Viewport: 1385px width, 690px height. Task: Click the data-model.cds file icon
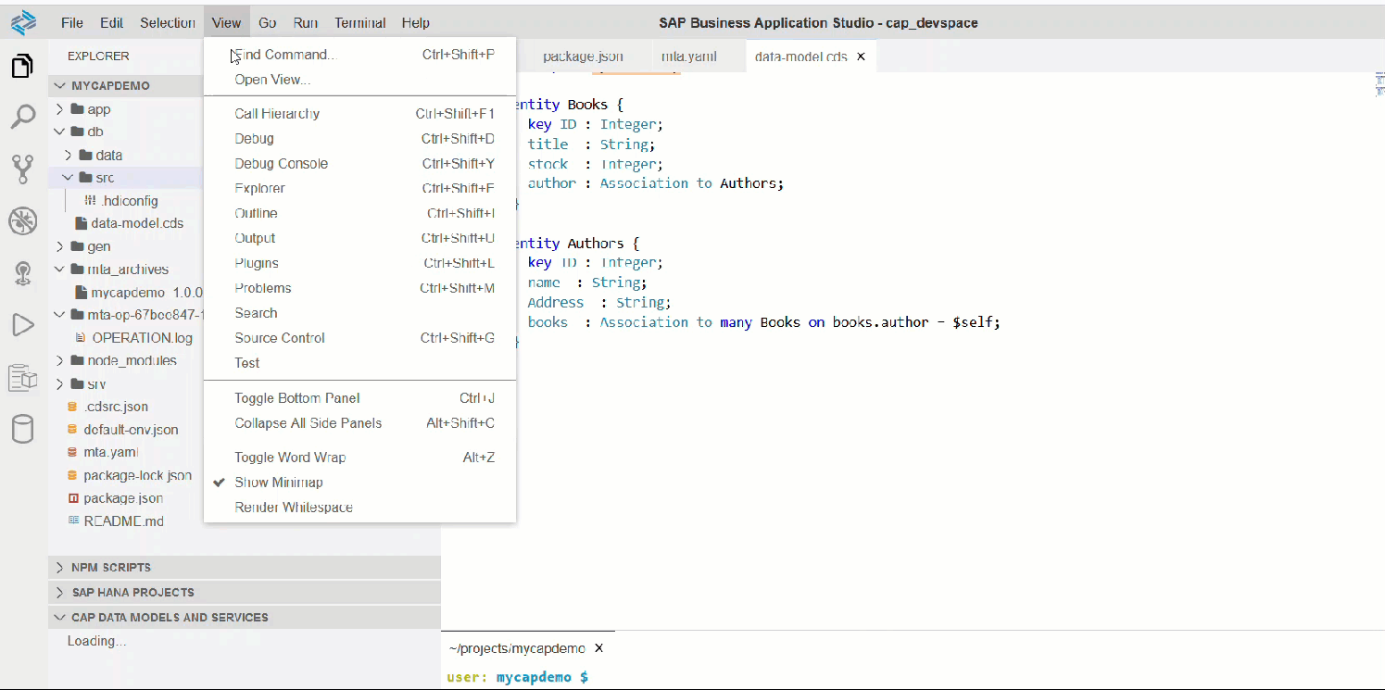pos(82,223)
